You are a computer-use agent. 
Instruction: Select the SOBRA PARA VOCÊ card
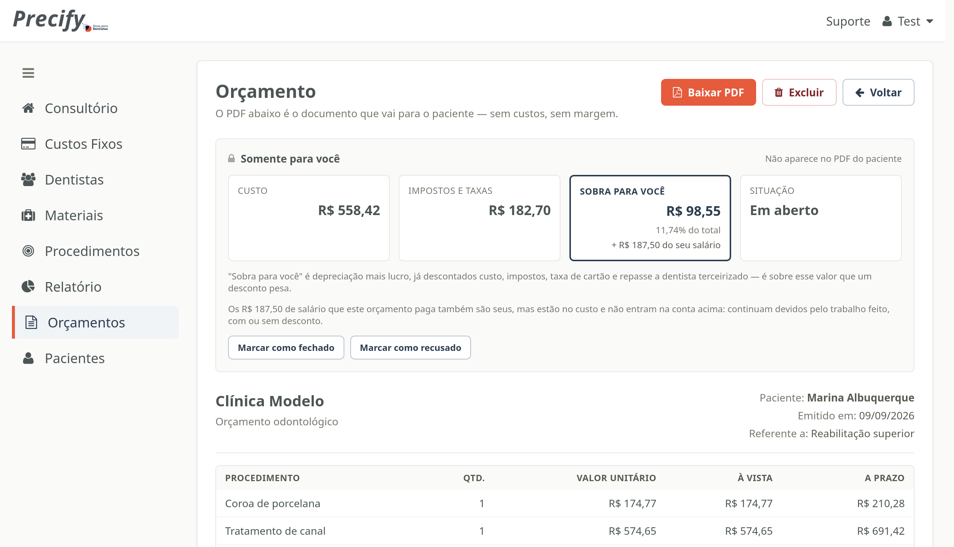click(x=650, y=218)
